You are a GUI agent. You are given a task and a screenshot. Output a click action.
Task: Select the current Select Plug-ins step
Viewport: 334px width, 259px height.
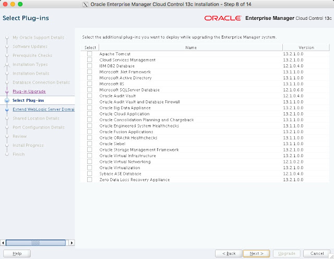28,100
